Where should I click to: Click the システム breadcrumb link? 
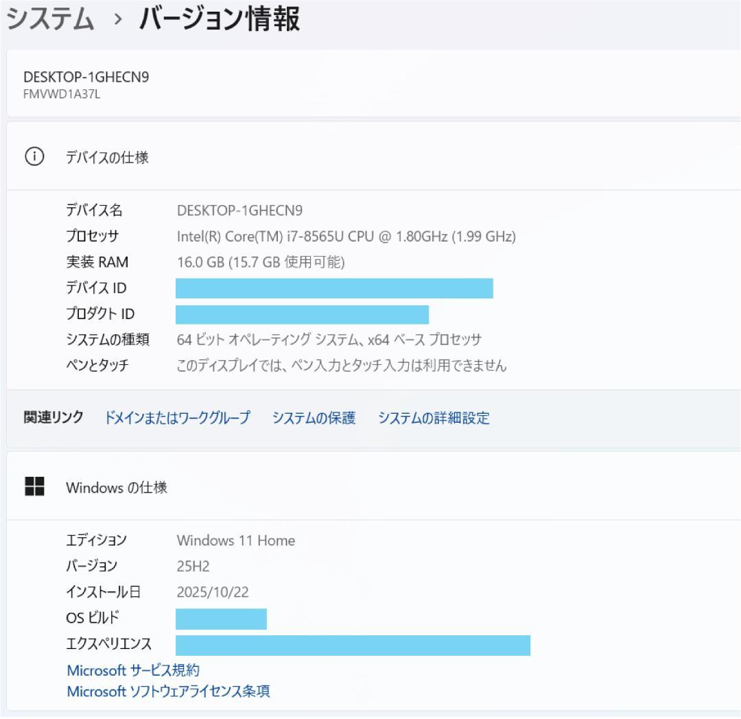(50, 19)
